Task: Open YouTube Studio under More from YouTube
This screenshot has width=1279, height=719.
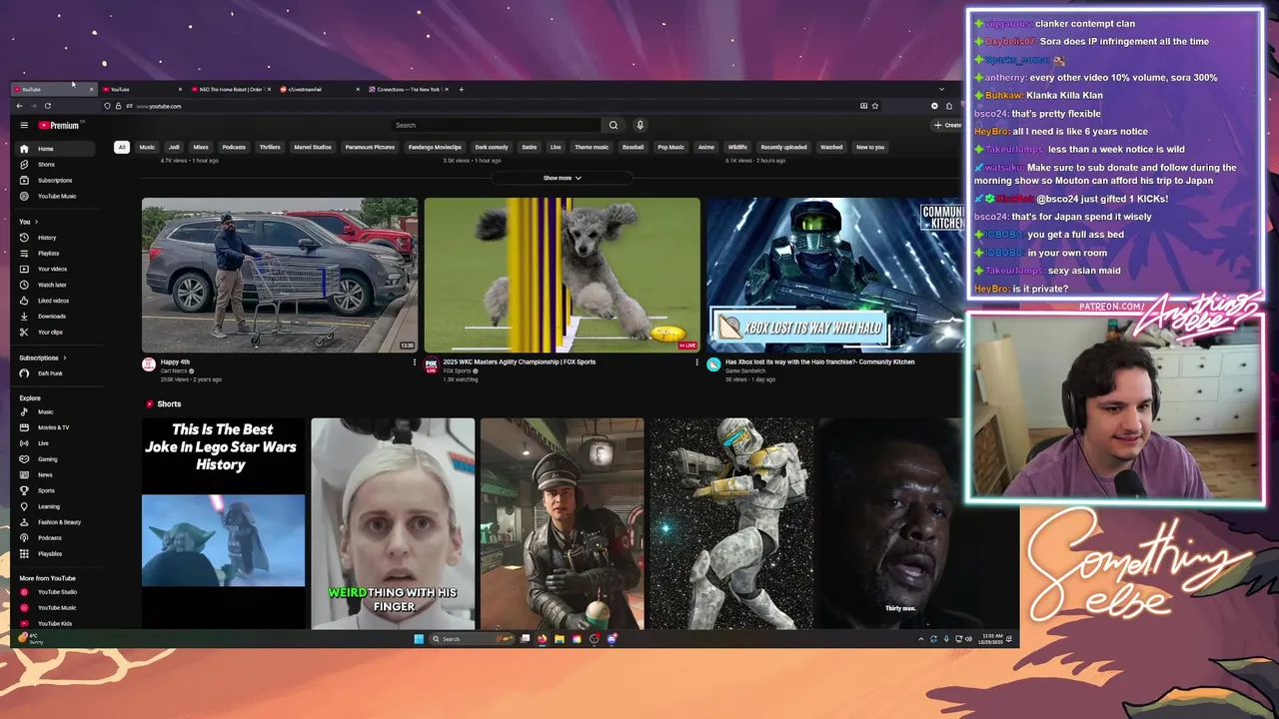Action: pyautogui.click(x=56, y=592)
